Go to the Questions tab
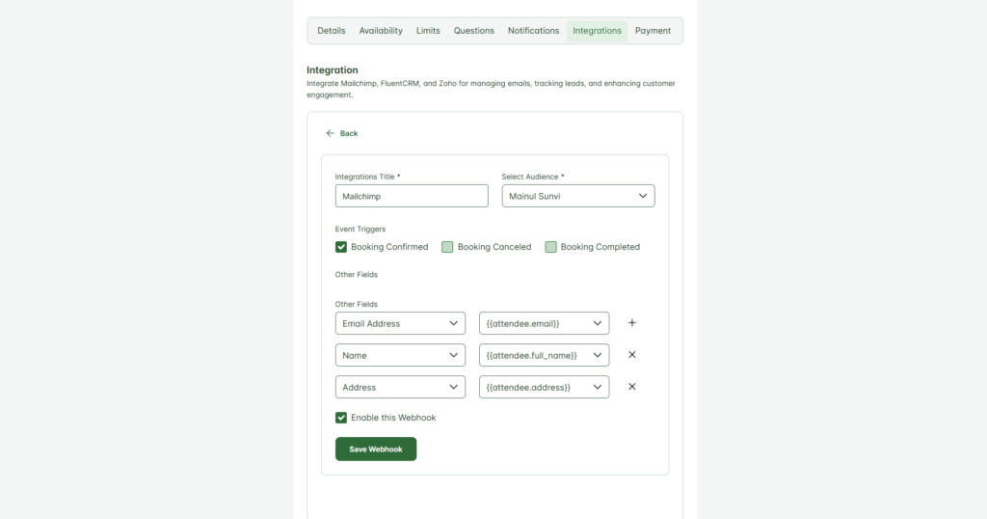 [474, 31]
